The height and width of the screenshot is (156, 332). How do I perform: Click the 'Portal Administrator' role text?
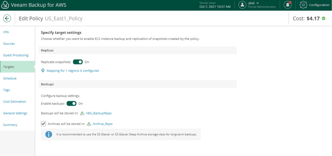(x=262, y=7)
